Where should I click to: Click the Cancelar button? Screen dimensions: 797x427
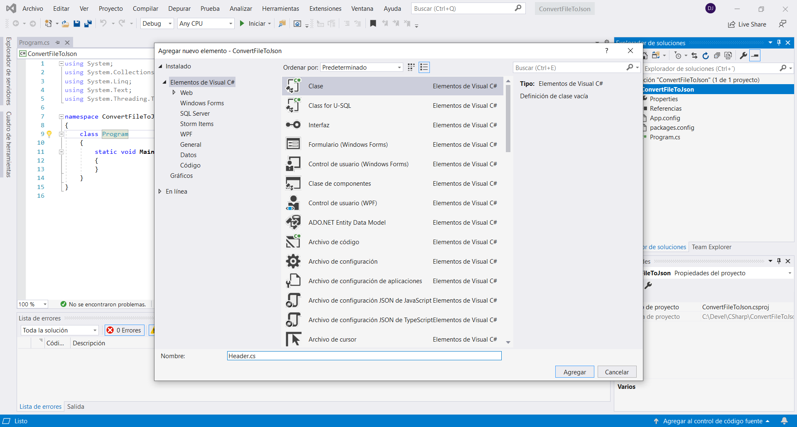point(616,372)
